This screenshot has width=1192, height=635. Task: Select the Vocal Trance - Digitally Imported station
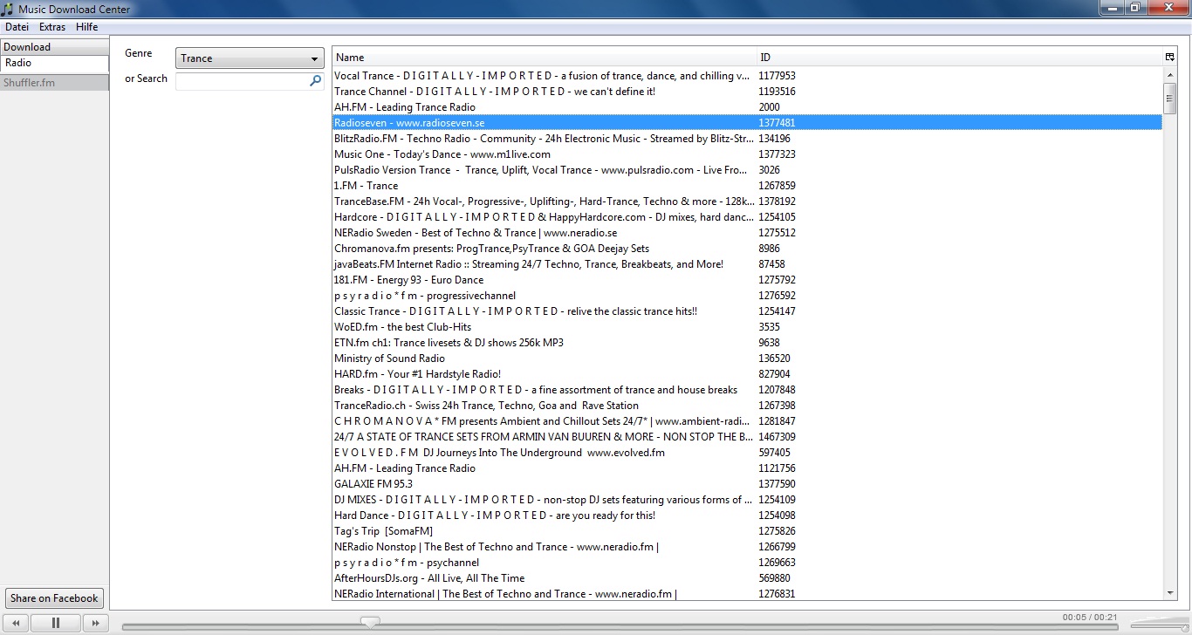[748, 76]
